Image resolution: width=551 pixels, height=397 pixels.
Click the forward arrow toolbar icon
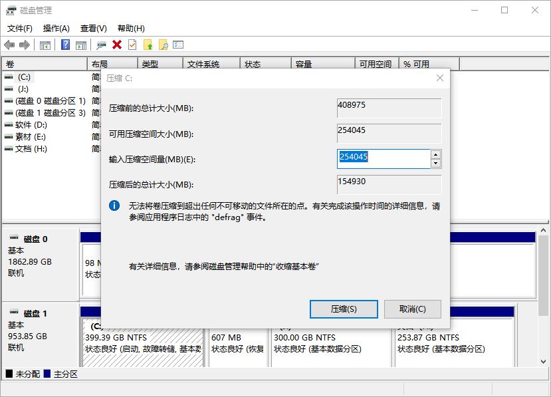[x=25, y=45]
